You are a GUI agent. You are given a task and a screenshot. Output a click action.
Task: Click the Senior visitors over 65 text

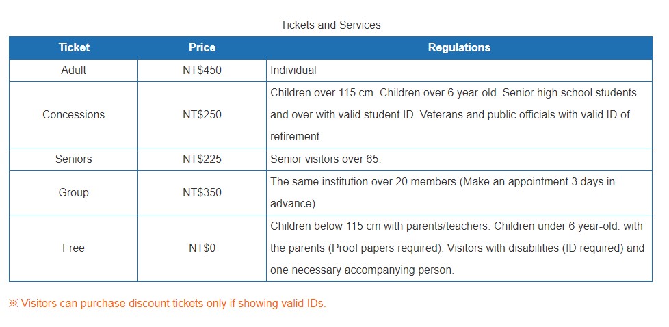tap(326, 159)
